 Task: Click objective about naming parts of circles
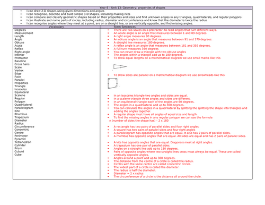pos(117,20)
